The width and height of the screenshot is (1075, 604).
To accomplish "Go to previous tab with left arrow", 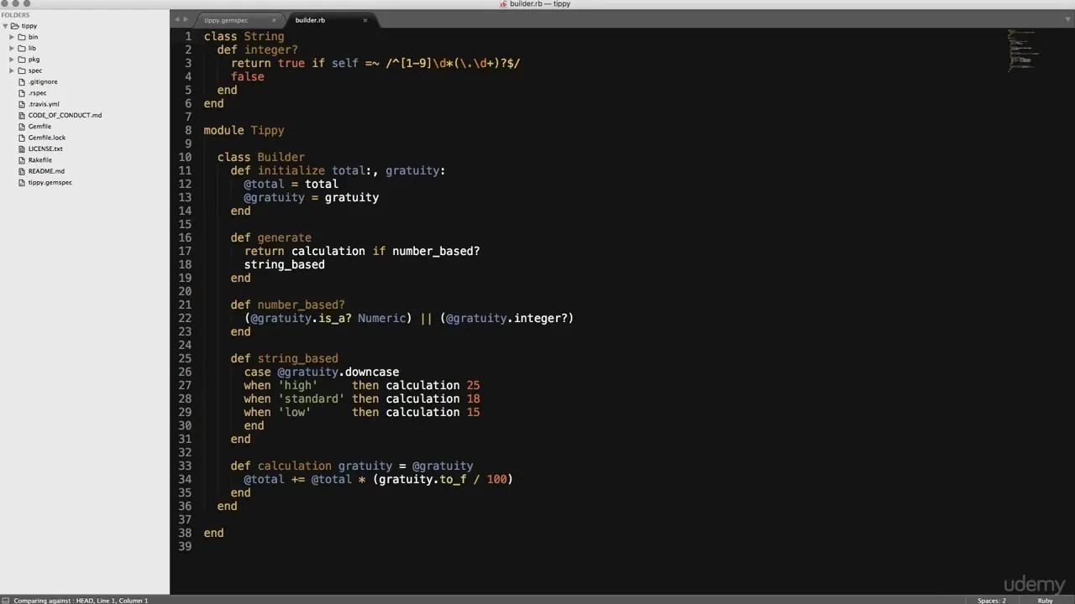I will click(x=176, y=19).
